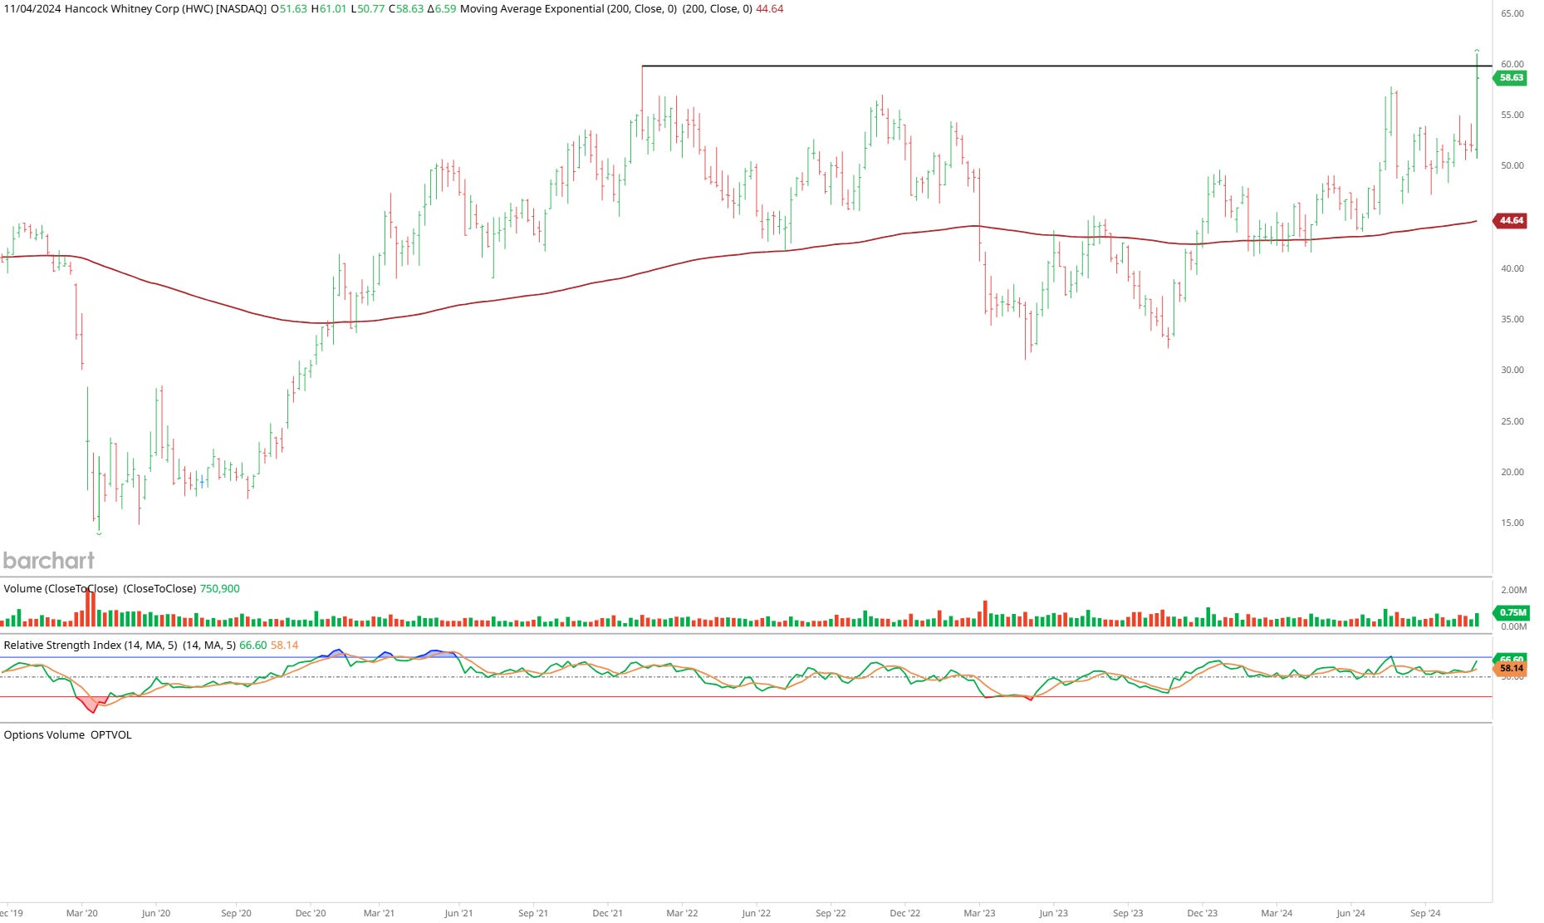Click the Dec '22 date axis label
Image resolution: width=1544 pixels, height=923 pixels.
pos(904,913)
